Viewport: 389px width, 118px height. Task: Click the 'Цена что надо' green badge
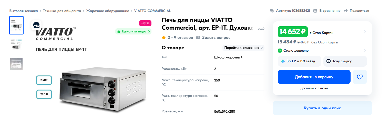[134, 31]
